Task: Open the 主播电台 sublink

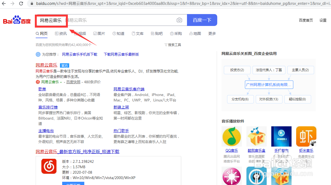Action: (x=46, y=131)
